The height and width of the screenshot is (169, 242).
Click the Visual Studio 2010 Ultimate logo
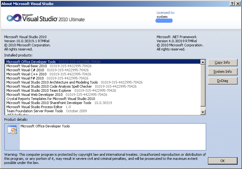click(46, 18)
